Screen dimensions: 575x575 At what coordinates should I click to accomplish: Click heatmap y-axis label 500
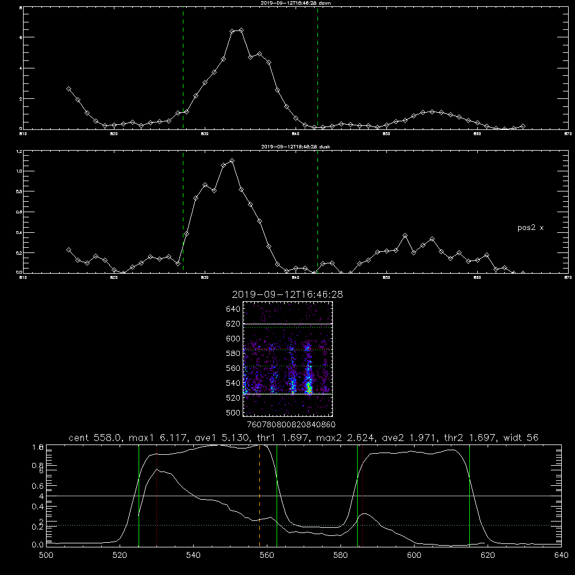(x=233, y=412)
